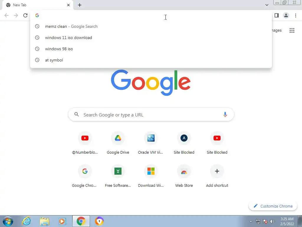Choose the 'at symbol' suggestion
Screen dimensions: 302x227
pos(151,60)
